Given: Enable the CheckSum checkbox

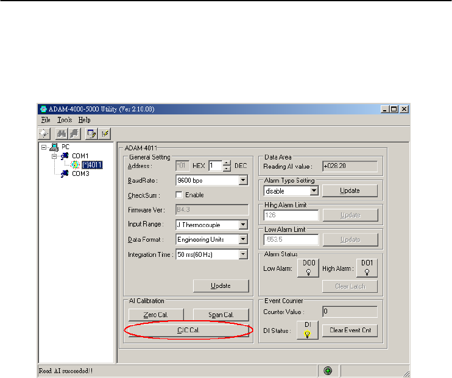Looking at the screenshot, I should tap(179, 195).
